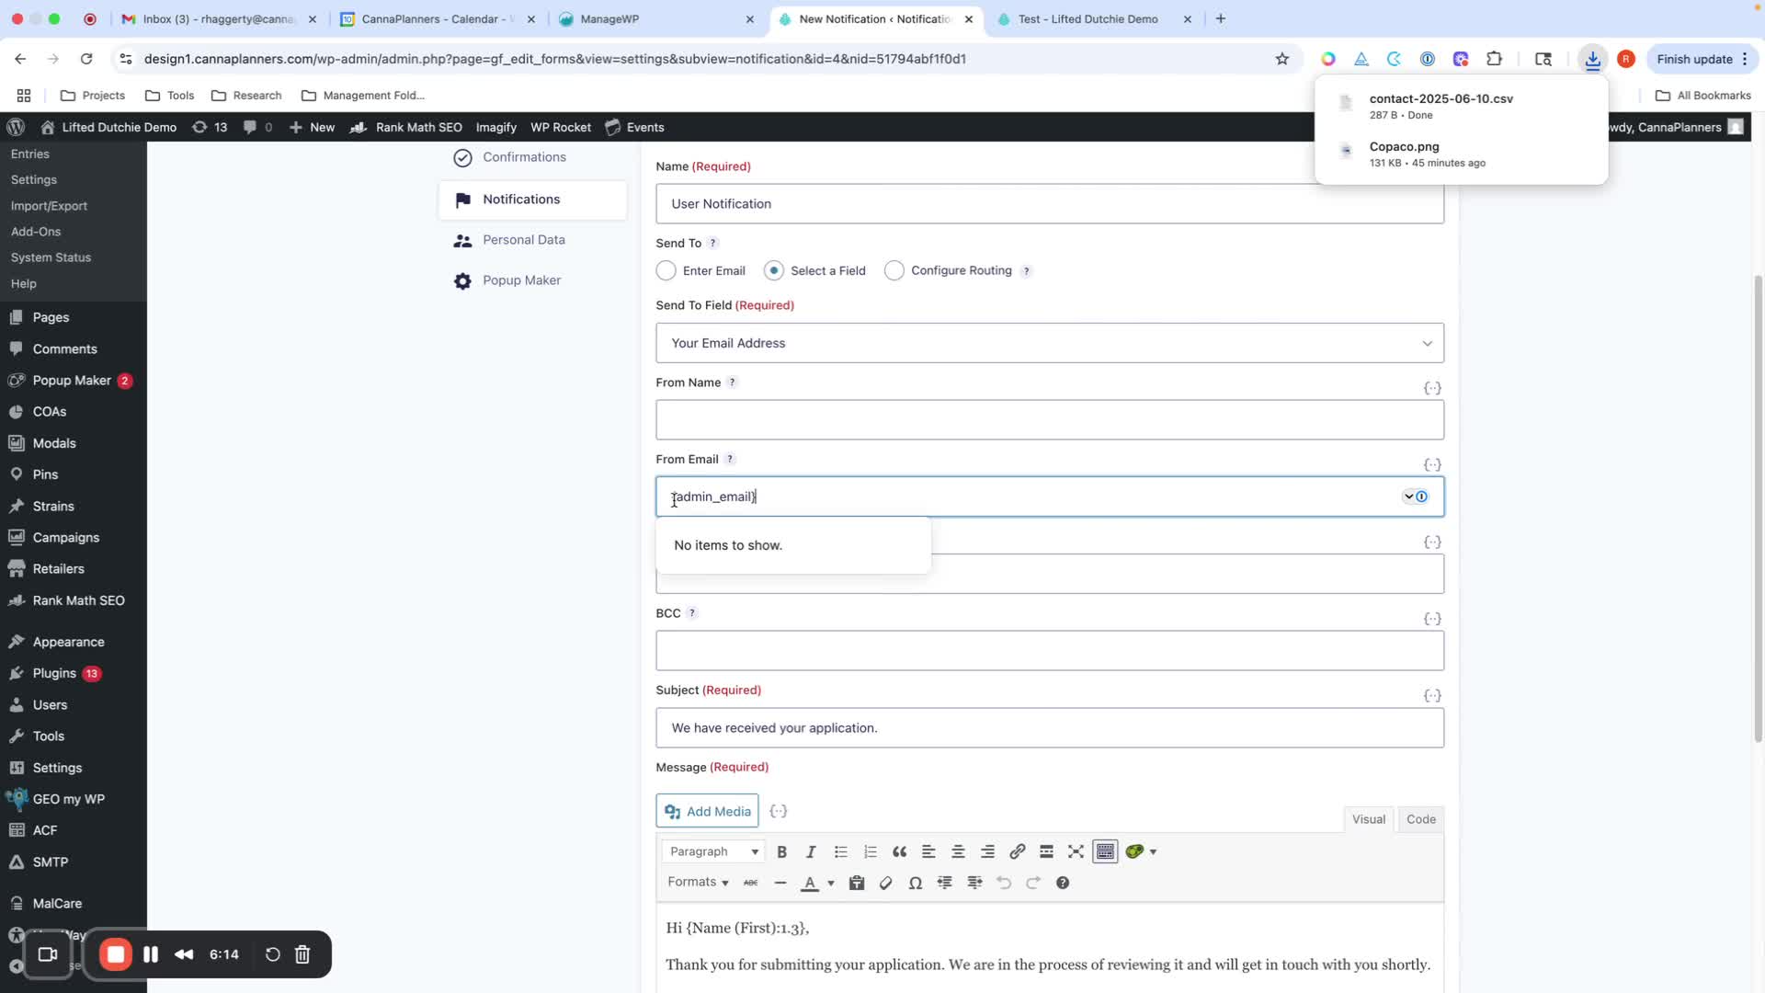The height and width of the screenshot is (993, 1765).
Task: Insert a blockquote in the editor
Action: point(899,852)
